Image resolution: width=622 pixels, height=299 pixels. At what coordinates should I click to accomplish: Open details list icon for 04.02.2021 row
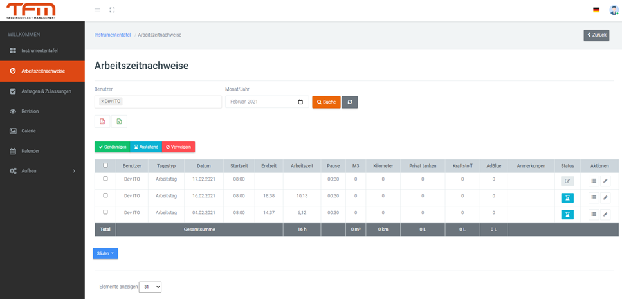pos(594,215)
